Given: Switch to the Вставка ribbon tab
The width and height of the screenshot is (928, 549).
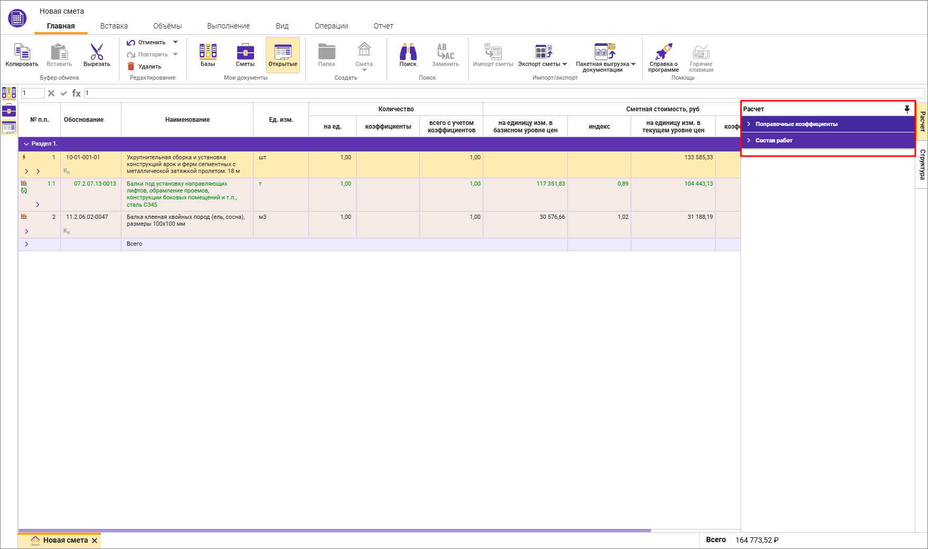Looking at the screenshot, I should coord(114,26).
